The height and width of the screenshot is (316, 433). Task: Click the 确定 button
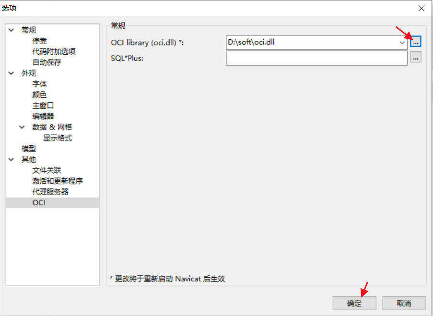354,304
